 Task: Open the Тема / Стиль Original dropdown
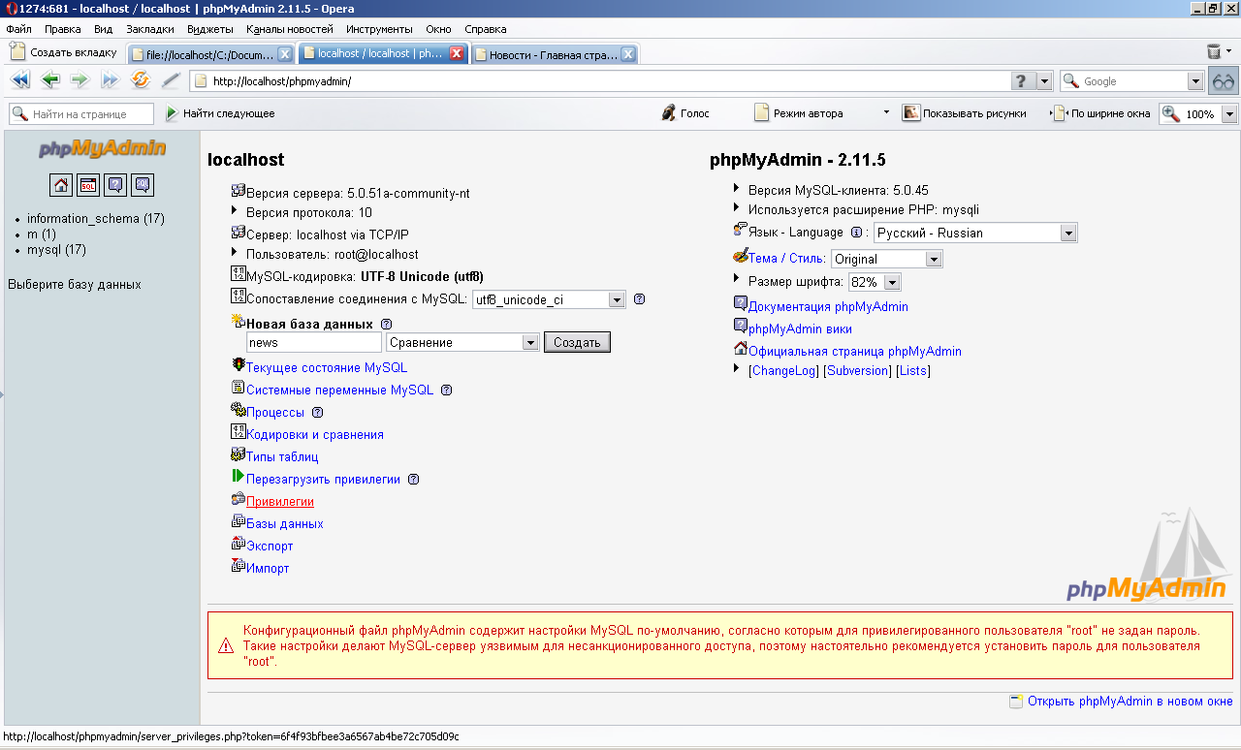pos(934,259)
